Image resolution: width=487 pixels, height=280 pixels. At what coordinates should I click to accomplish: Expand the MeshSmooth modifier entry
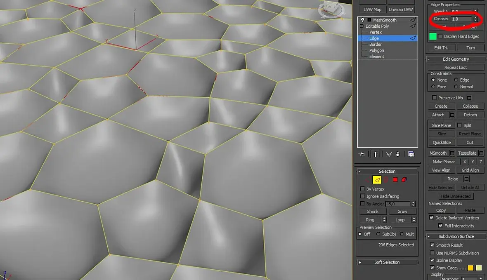[x=369, y=20]
